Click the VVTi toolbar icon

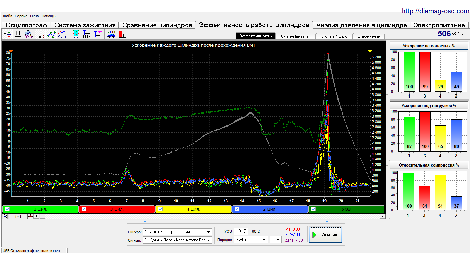[x=62, y=34]
